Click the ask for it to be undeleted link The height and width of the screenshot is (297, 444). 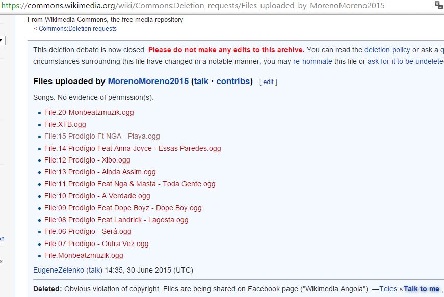(x=405, y=61)
